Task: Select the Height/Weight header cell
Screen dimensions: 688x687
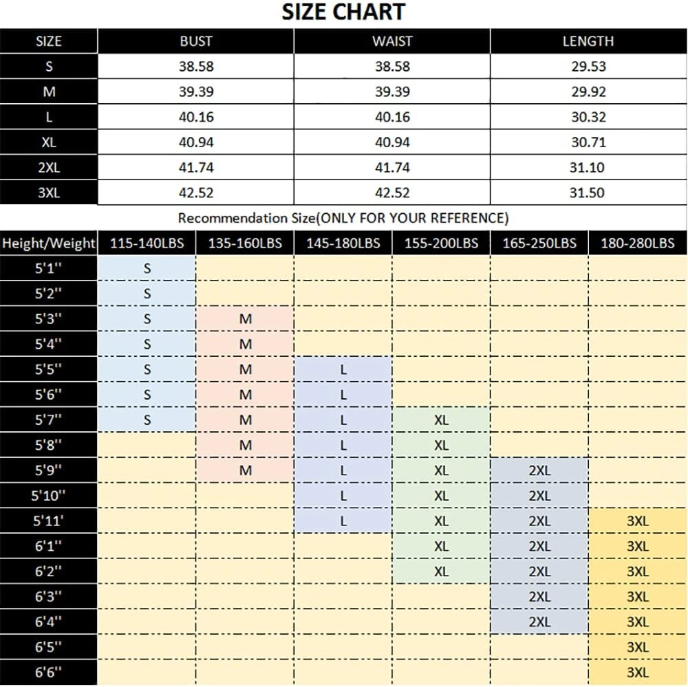Action: click(x=48, y=243)
